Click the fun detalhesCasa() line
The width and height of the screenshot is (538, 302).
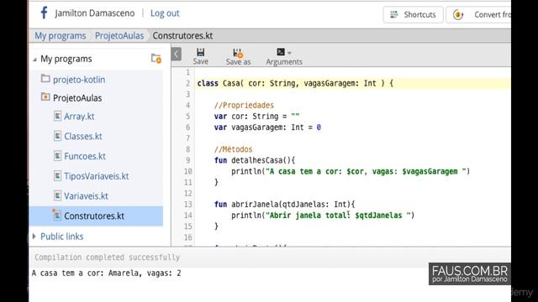click(x=255, y=160)
